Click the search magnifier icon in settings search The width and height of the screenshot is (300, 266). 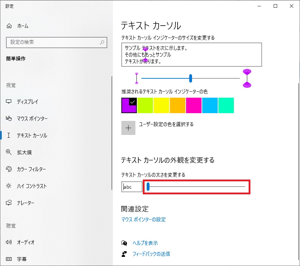point(102,42)
